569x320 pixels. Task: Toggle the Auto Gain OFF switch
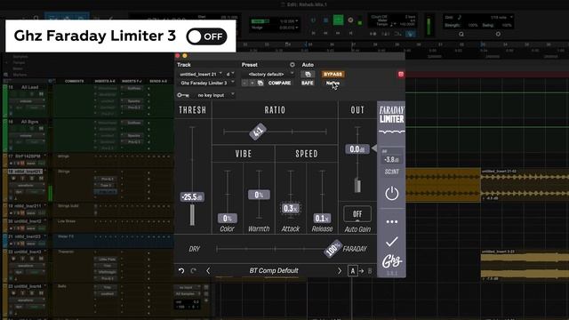tap(357, 214)
